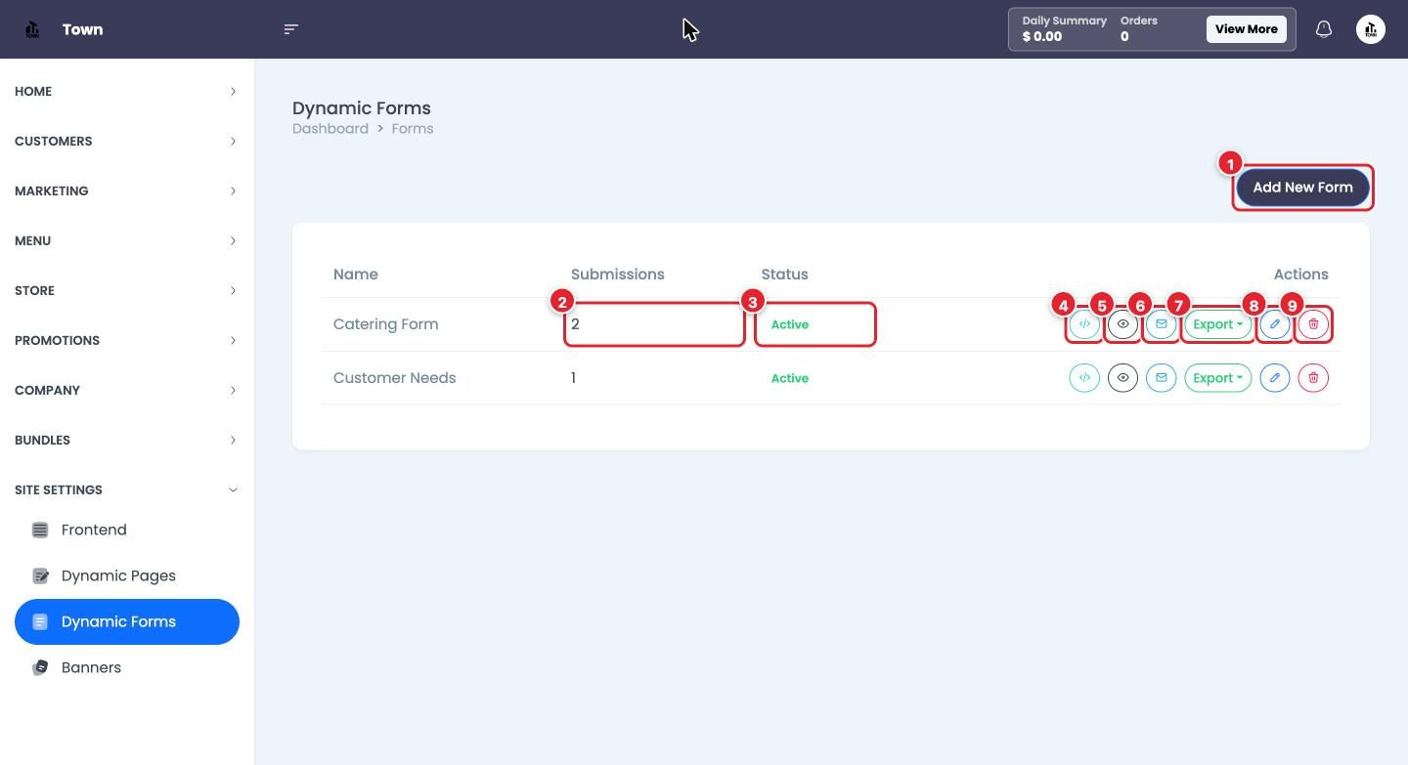Expand the COMPANY sidebar section
This screenshot has width=1408, height=765.
point(127,390)
